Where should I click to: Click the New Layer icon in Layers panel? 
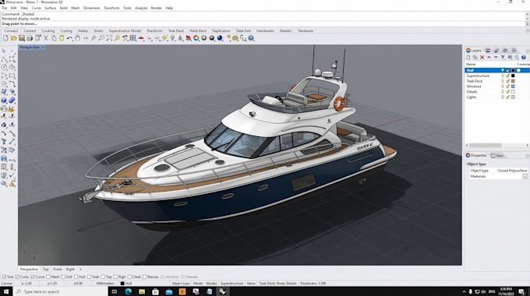[x=468, y=58]
